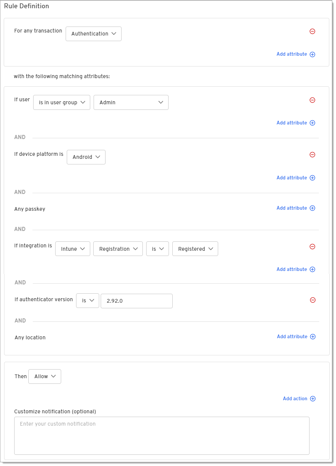The image size is (336, 466).
Task: Remove the transaction type condition
Action: point(313,31)
